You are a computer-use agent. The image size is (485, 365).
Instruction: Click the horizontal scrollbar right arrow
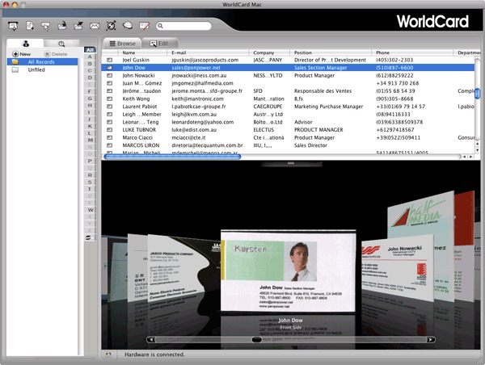tap(470, 157)
